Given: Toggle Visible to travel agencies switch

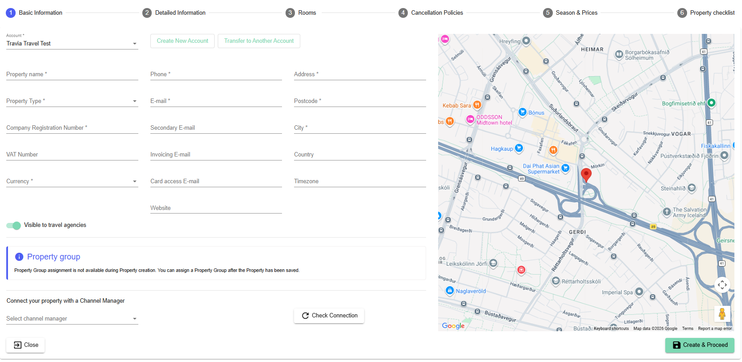Looking at the screenshot, I should coord(13,225).
